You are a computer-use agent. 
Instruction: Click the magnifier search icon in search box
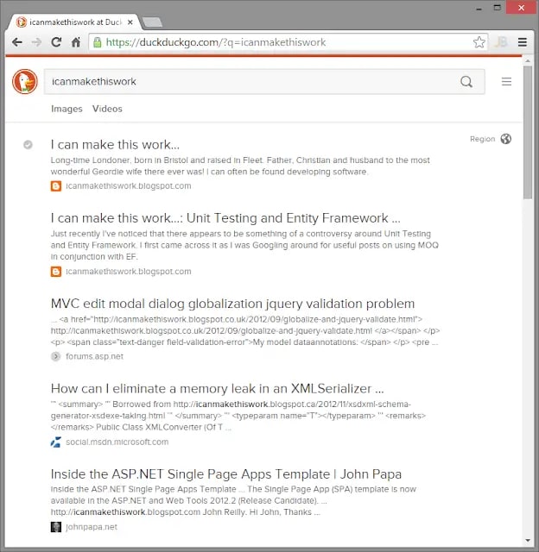(x=466, y=82)
